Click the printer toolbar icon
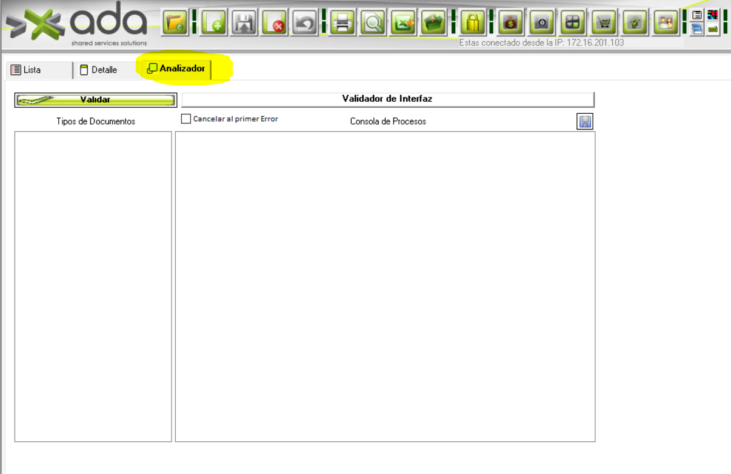This screenshot has height=474, width=731. 343,23
